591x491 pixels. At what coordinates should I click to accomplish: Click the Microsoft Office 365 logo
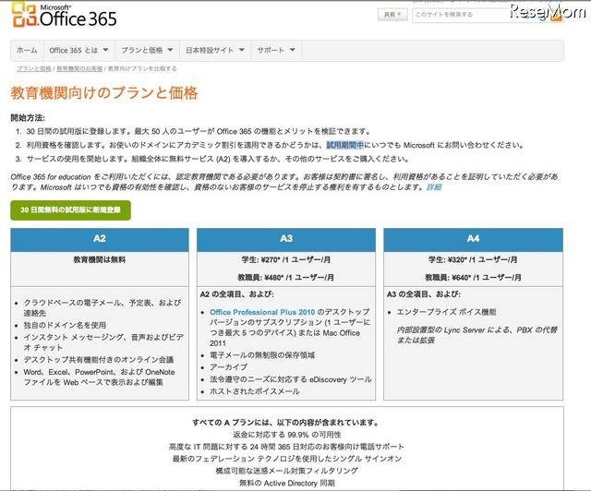click(x=64, y=15)
